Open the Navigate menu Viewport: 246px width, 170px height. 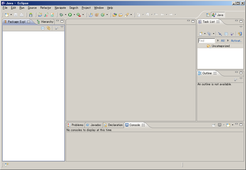[60, 8]
